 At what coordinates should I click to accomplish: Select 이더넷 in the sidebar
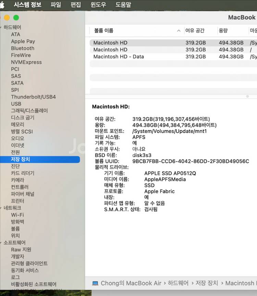[17, 145]
